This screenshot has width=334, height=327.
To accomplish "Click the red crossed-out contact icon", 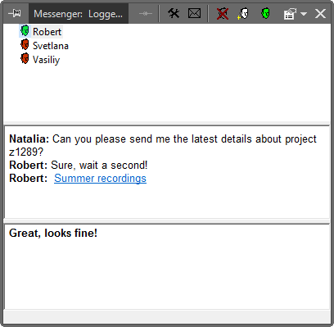I will (x=223, y=13).
